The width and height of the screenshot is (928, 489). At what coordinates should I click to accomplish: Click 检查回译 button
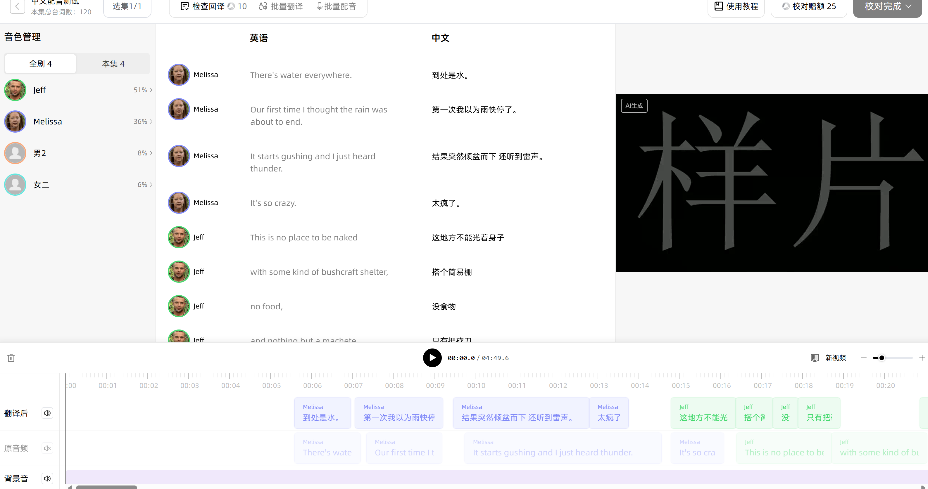click(208, 6)
